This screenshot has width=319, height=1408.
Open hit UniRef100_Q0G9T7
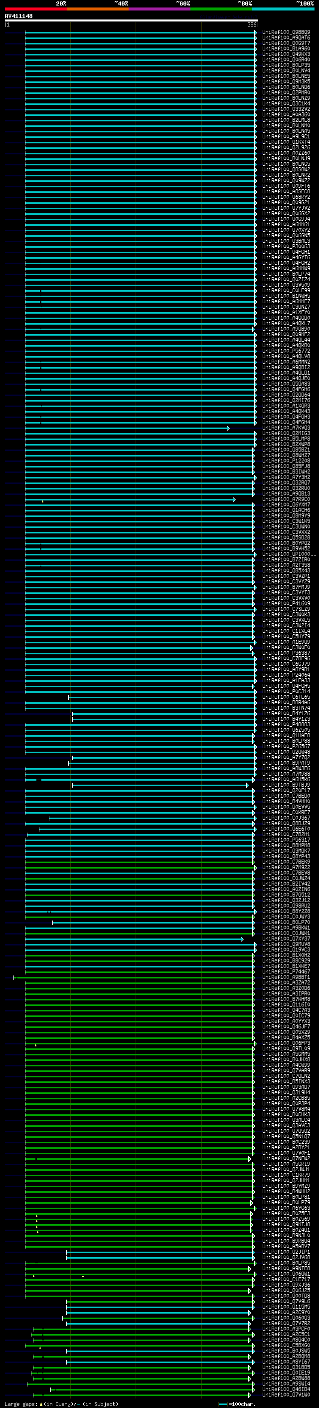click(x=286, y=43)
